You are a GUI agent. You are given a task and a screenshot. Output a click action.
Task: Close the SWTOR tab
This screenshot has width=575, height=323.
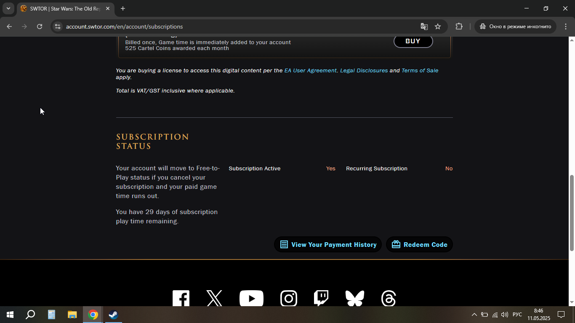pyautogui.click(x=108, y=8)
